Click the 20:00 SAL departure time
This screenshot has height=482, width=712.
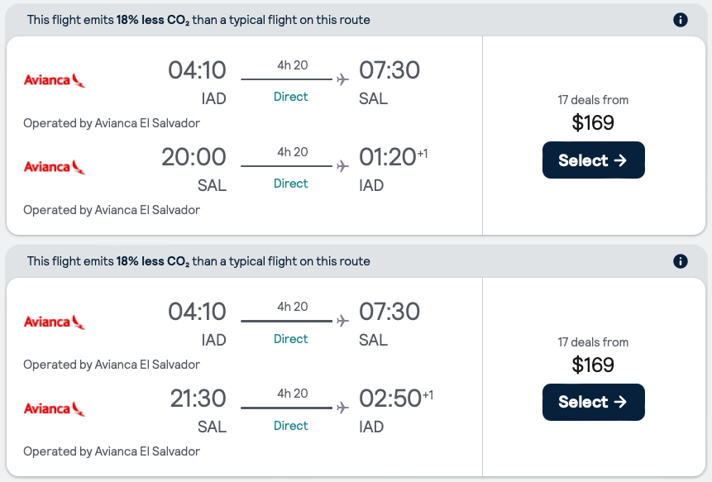[x=194, y=157]
